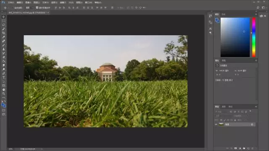269x151 pixels.
Task: Open the layer-type dropdown in the options bar
Action: point(29,8)
